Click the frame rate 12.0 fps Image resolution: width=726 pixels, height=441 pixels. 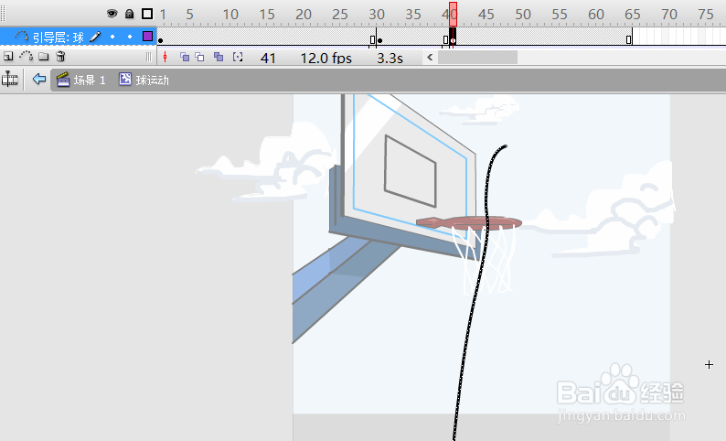pyautogui.click(x=326, y=58)
